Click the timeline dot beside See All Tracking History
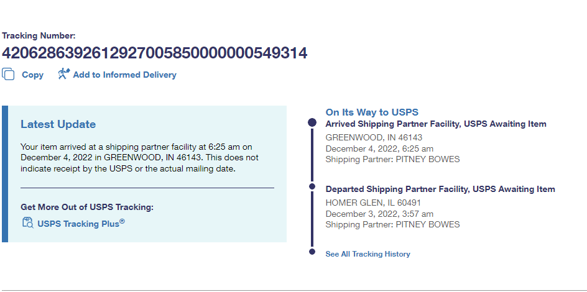 coord(312,252)
